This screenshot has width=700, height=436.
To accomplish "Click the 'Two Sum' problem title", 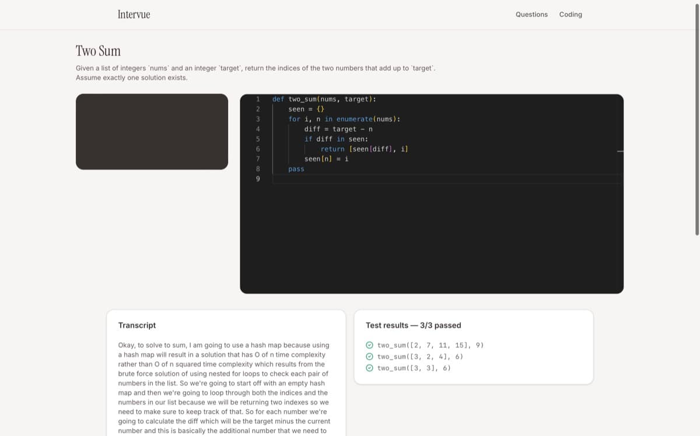I will point(98,51).
